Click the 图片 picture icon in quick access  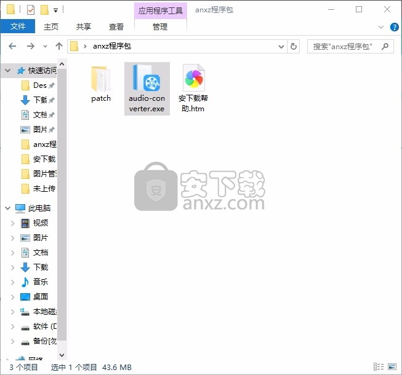click(x=25, y=130)
